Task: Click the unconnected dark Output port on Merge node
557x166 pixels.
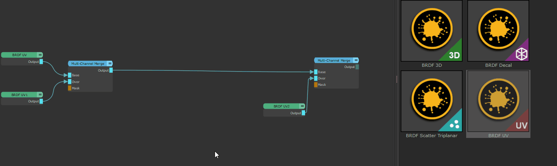Action: coord(357,67)
